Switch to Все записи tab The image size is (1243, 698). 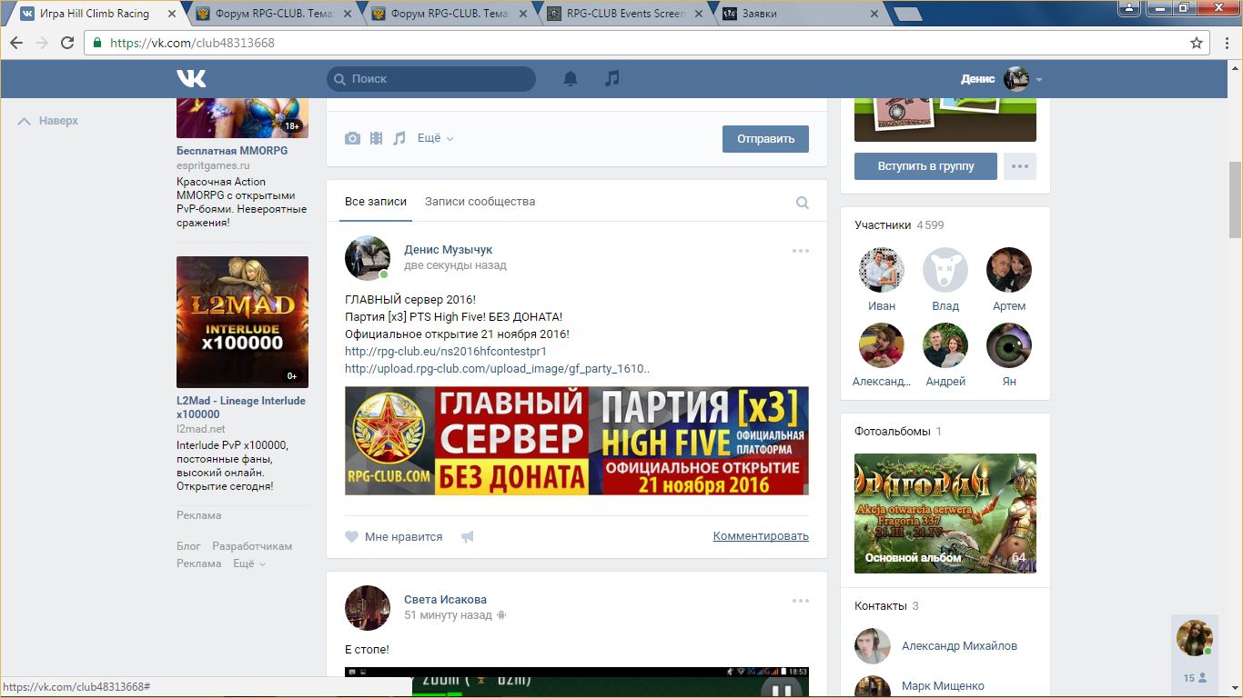(376, 202)
